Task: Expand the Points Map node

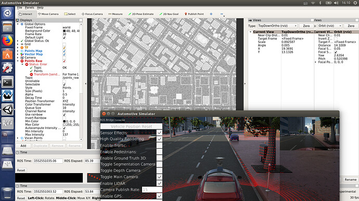Action: (x=18, y=51)
